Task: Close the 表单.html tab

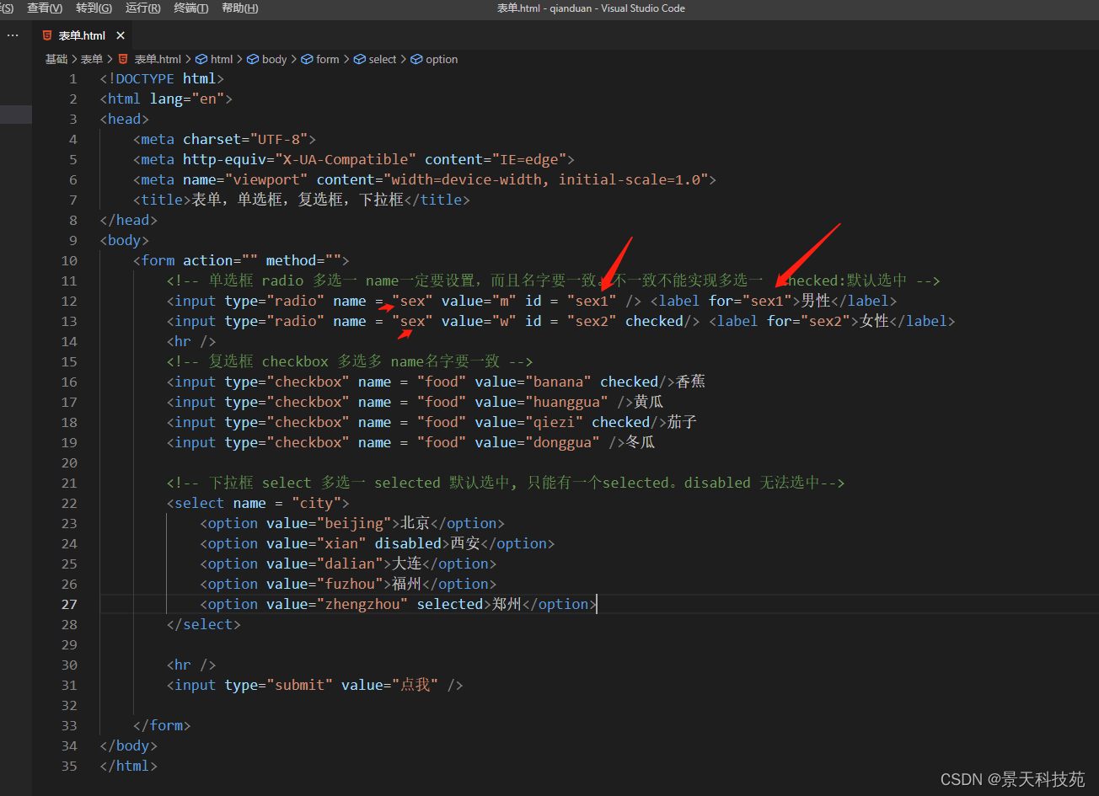Action: tap(121, 35)
